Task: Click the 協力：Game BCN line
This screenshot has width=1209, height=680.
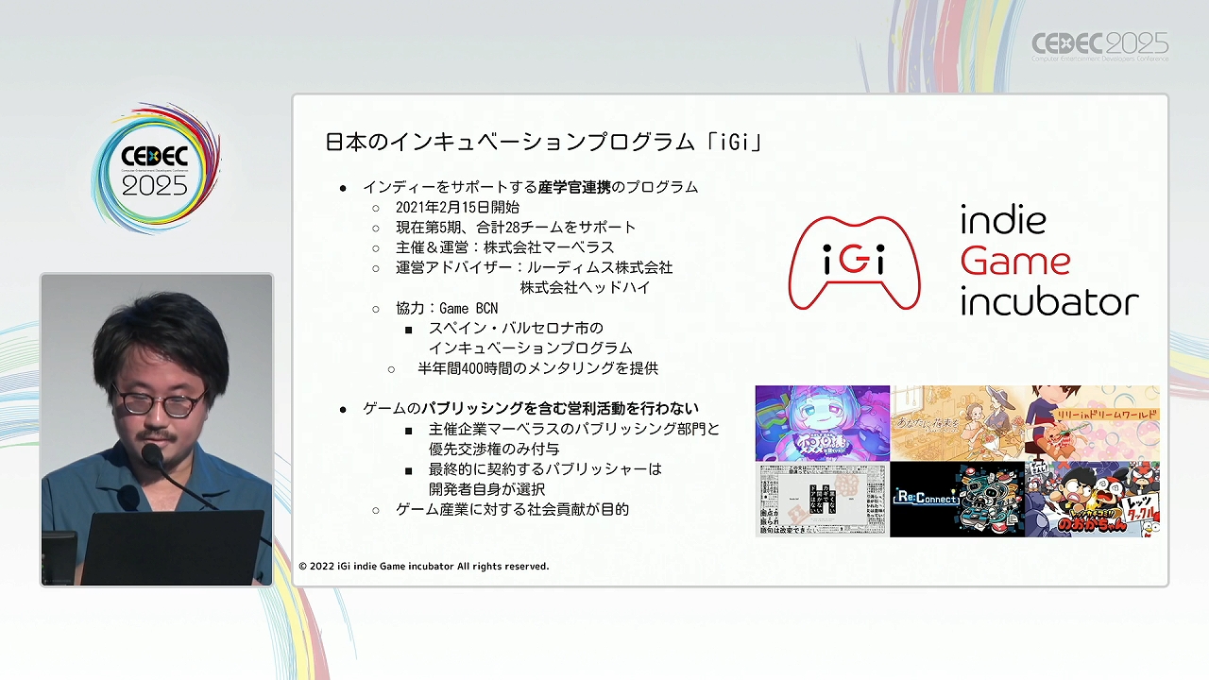Action: point(447,308)
